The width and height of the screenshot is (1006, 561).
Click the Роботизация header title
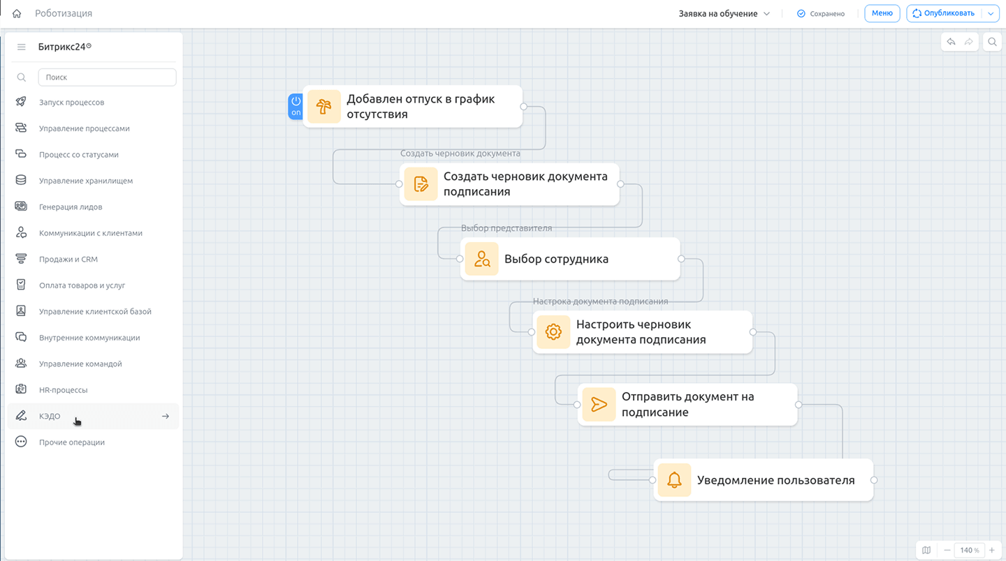(64, 13)
